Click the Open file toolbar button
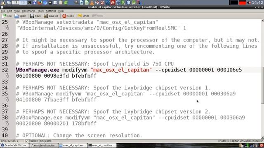 20,16
